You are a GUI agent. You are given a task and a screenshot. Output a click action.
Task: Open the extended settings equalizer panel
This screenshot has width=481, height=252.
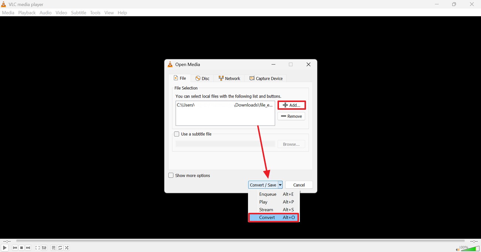(x=44, y=248)
